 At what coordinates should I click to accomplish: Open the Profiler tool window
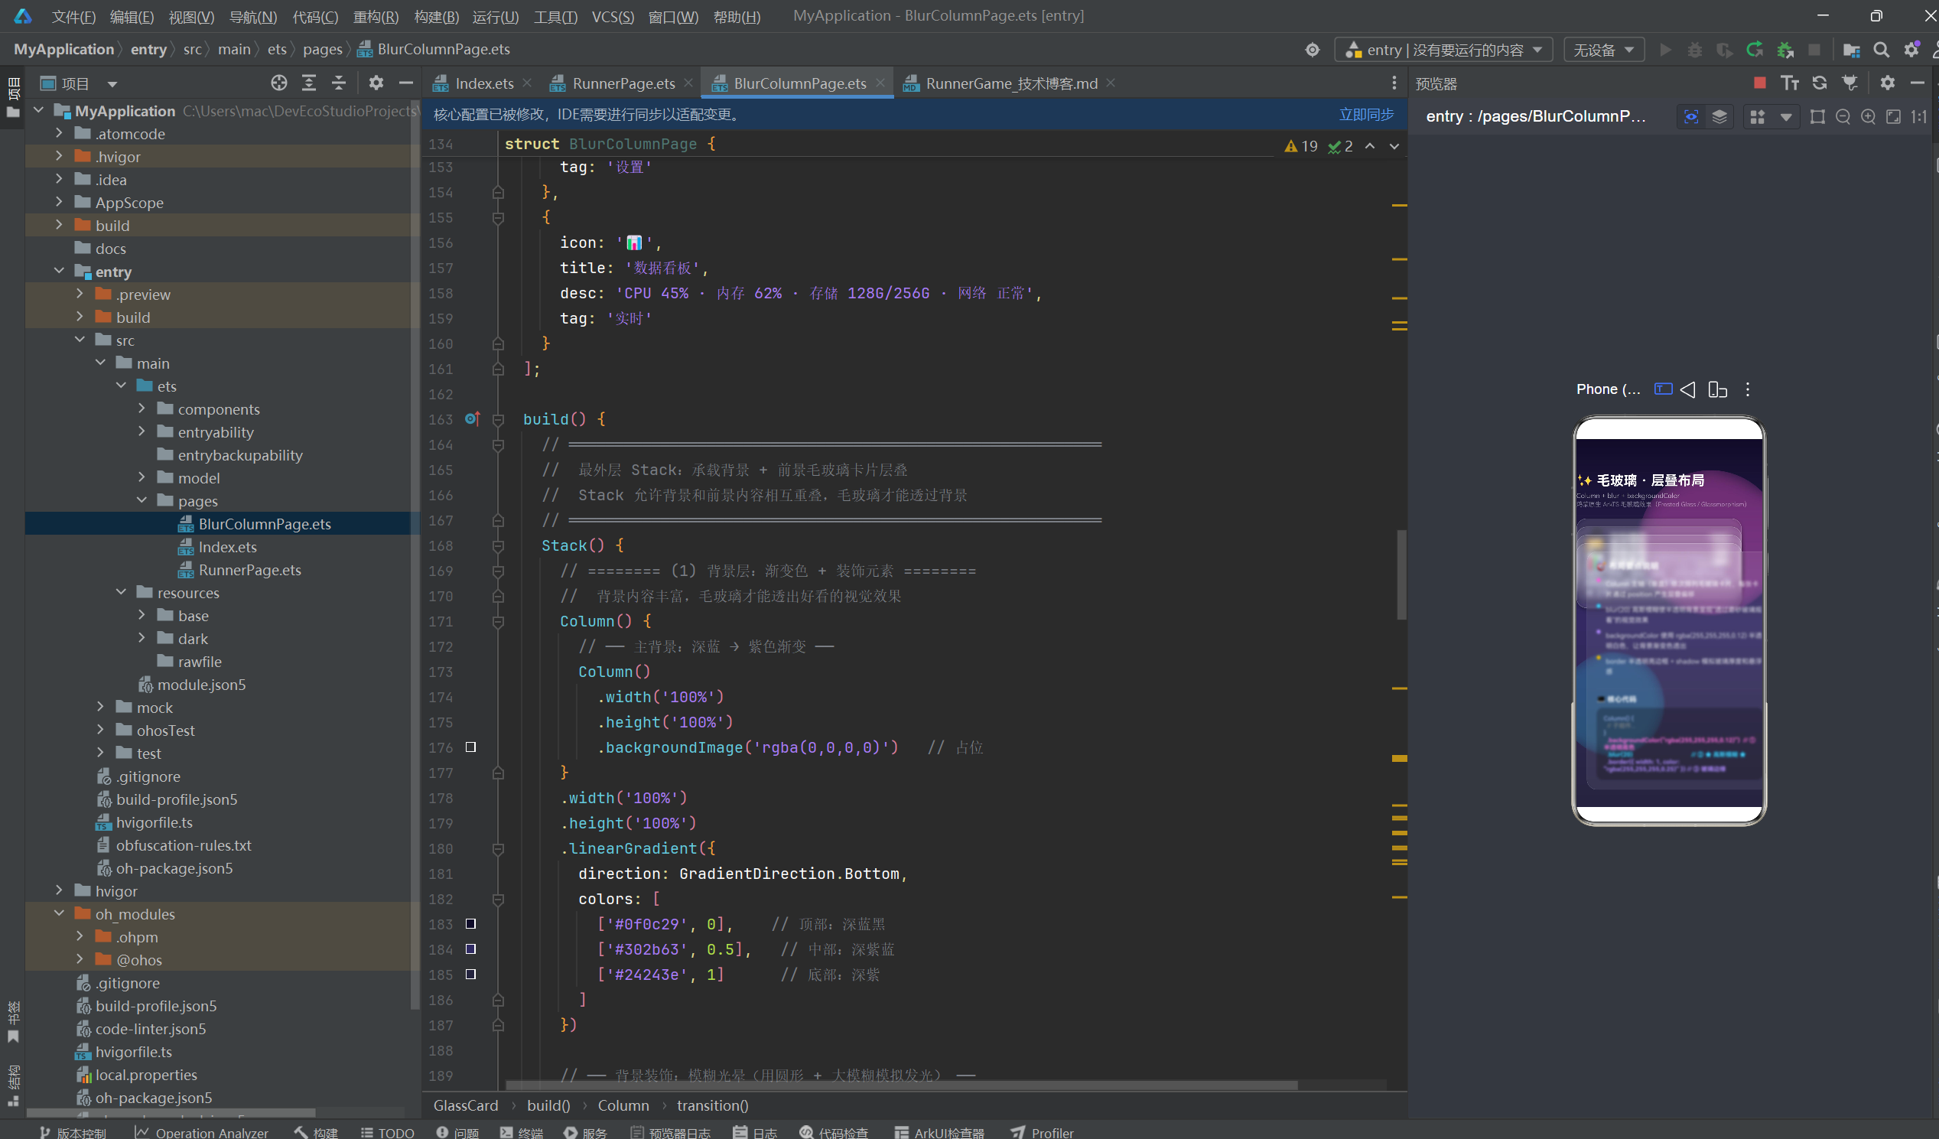(1043, 1132)
